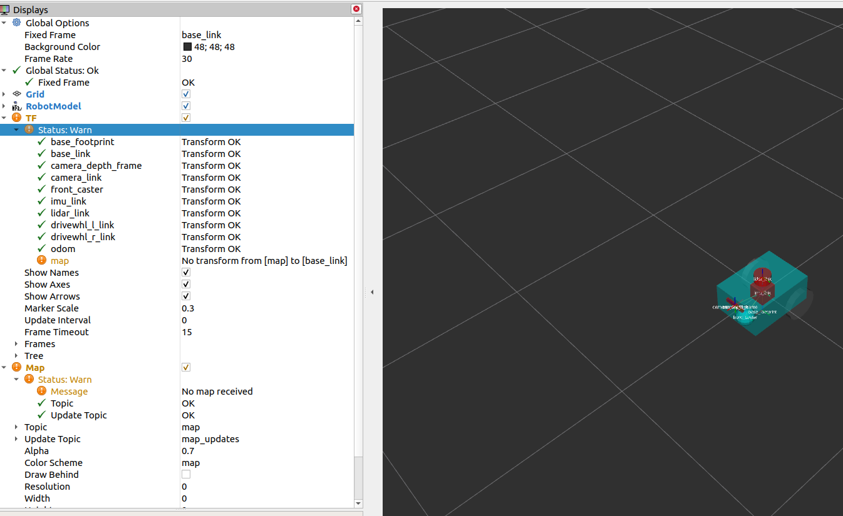Image resolution: width=843 pixels, height=516 pixels.
Task: Collapse the Global Options section
Action: pos(4,23)
